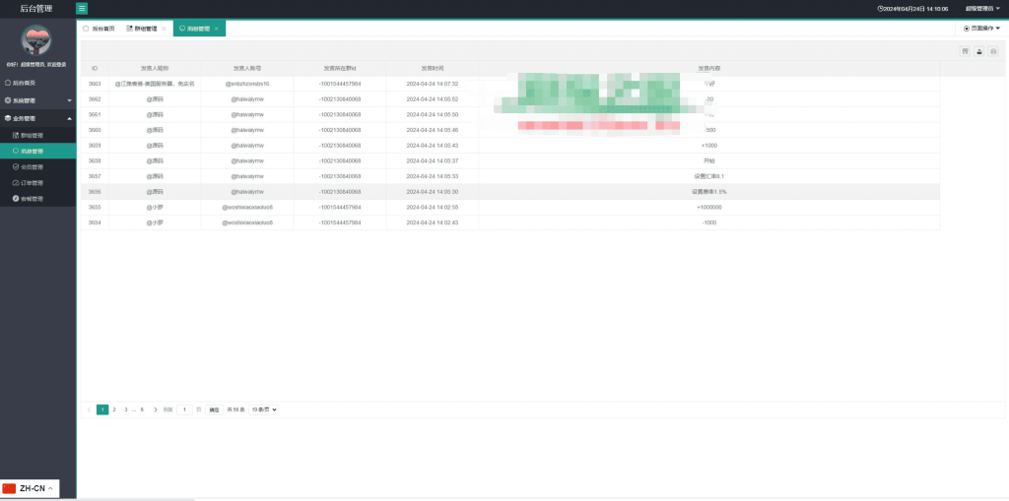This screenshot has width=1009, height=501.
Task: Click the row ID 3655 cell
Action: pyautogui.click(x=95, y=207)
